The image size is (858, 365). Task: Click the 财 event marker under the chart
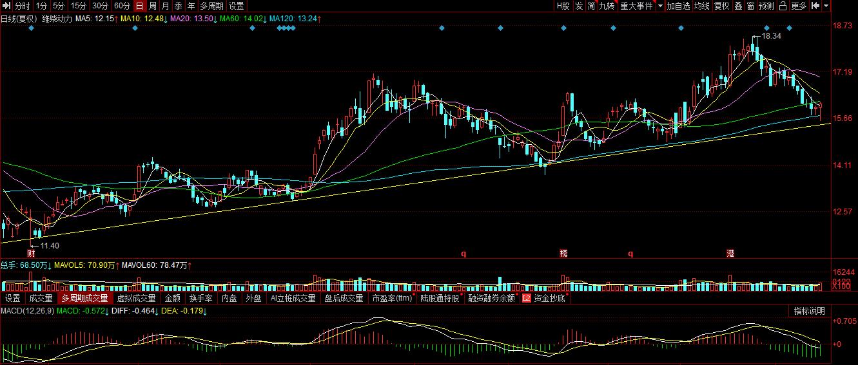tap(31, 253)
